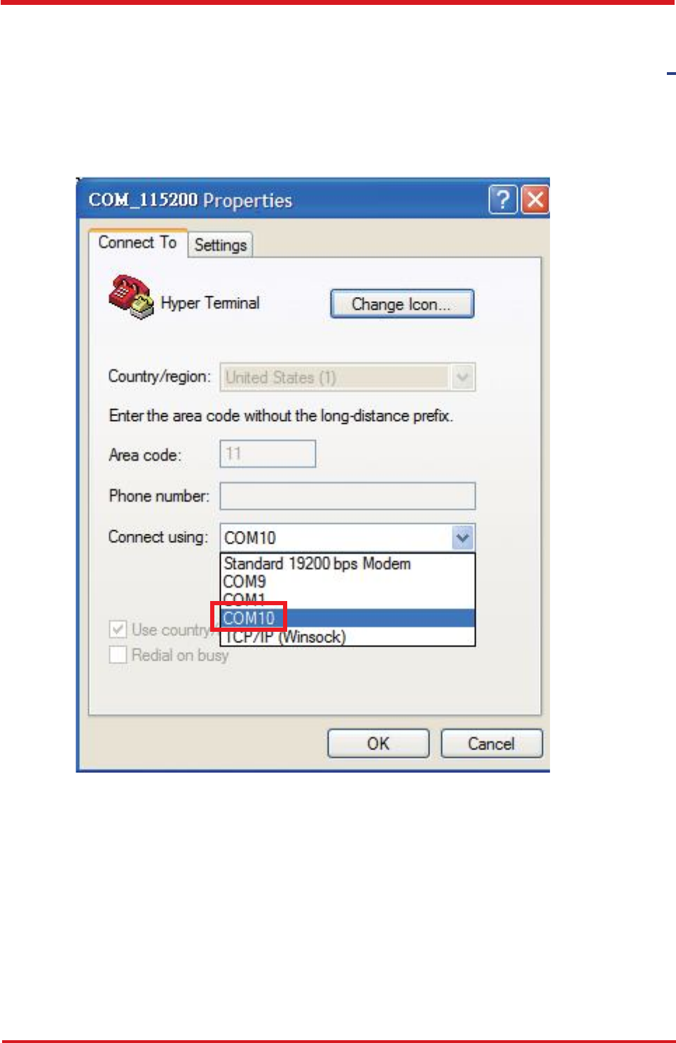This screenshot has width=676, height=1043.
Task: Expand the Connect using dropdown arrow
Action: (463, 538)
